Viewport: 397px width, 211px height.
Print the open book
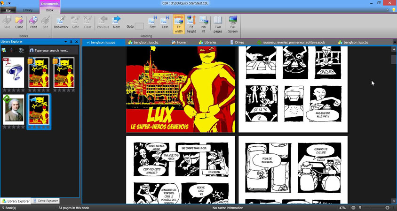coord(33,22)
